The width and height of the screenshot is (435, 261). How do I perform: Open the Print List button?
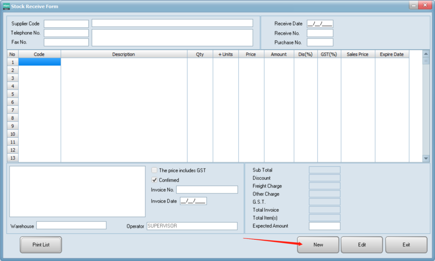tap(41, 245)
